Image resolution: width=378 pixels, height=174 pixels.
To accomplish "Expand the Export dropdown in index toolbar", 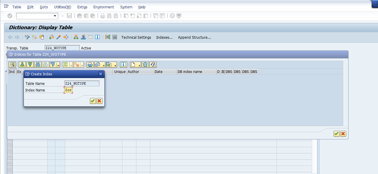I will point(115,65).
